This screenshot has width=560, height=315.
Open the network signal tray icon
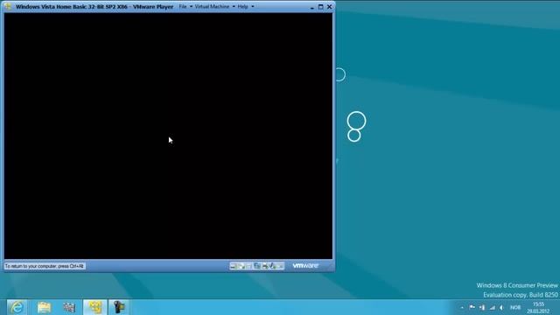coord(493,307)
